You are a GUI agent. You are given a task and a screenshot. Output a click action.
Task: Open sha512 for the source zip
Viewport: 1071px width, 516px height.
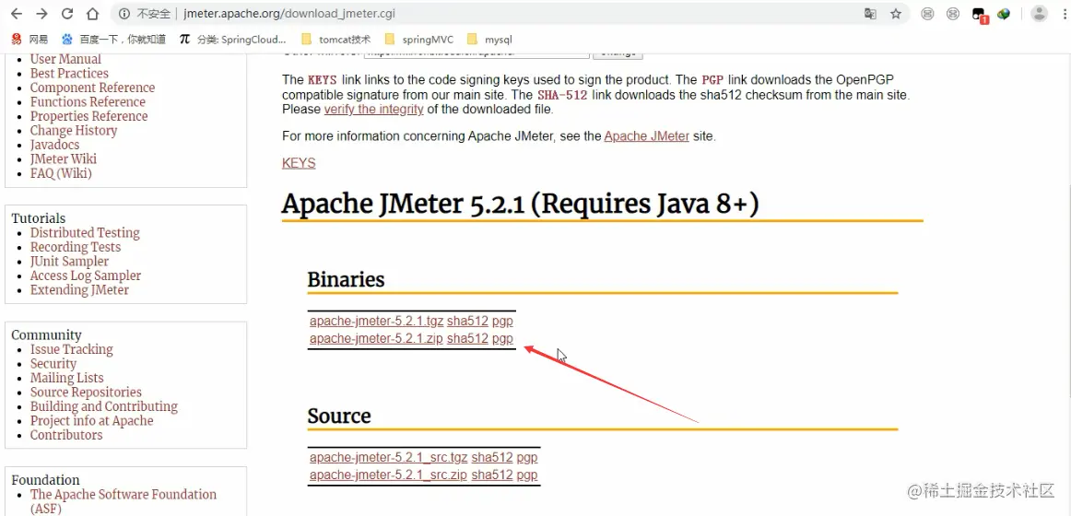pyautogui.click(x=492, y=475)
